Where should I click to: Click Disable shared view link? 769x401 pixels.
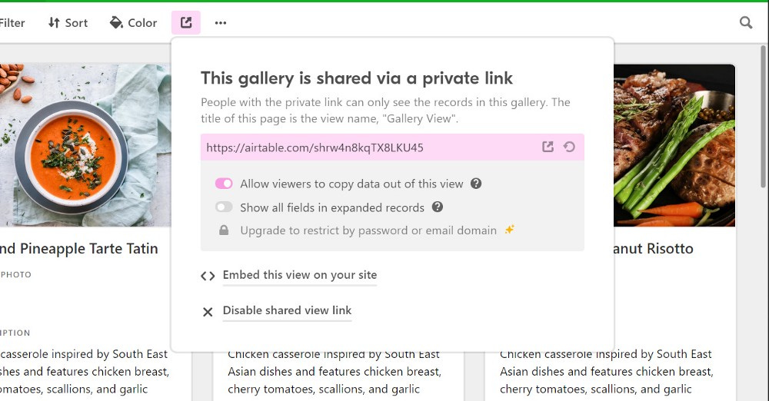click(x=287, y=310)
